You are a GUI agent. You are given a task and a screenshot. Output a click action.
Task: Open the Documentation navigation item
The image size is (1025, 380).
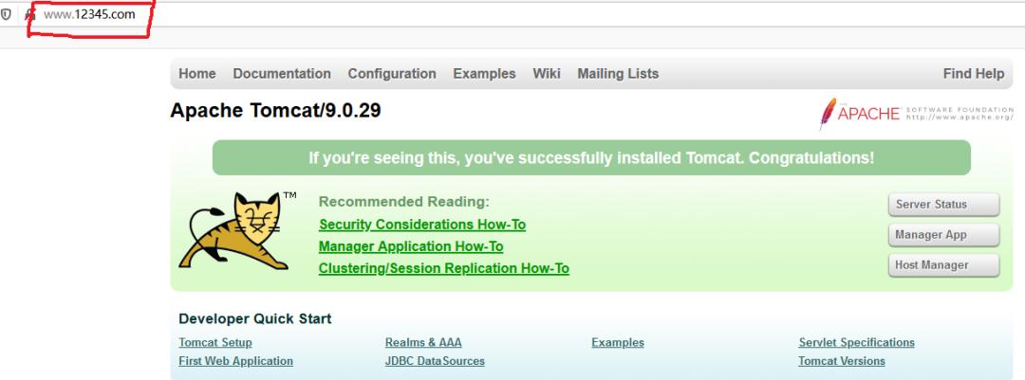(x=282, y=74)
